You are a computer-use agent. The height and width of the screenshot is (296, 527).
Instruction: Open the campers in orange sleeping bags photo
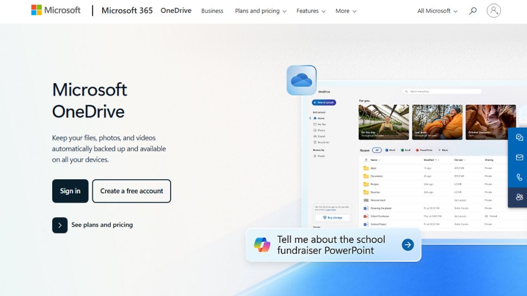(x=437, y=122)
